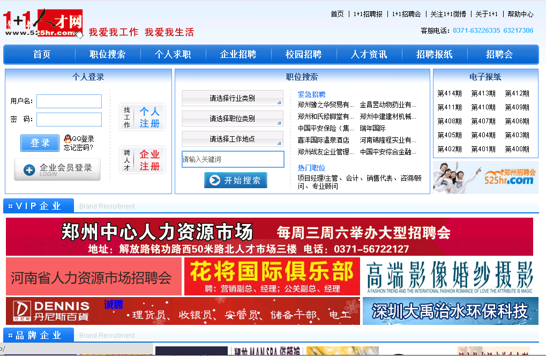Click the 密码 input field
The height and width of the screenshot is (356, 546).
pyautogui.click(x=69, y=120)
